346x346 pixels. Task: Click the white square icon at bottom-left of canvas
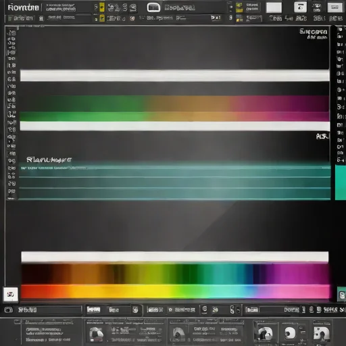(10, 294)
